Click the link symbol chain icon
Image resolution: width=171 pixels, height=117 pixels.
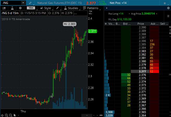click(30, 3)
